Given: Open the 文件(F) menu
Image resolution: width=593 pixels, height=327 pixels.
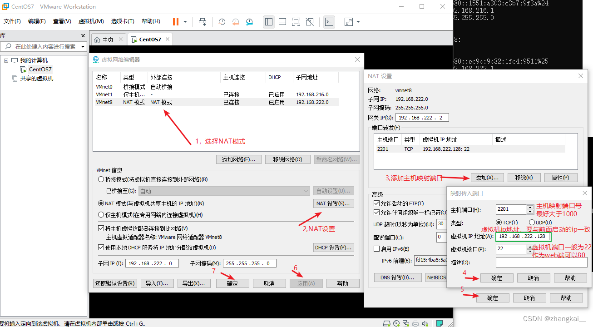Looking at the screenshot, I should pos(12,21).
